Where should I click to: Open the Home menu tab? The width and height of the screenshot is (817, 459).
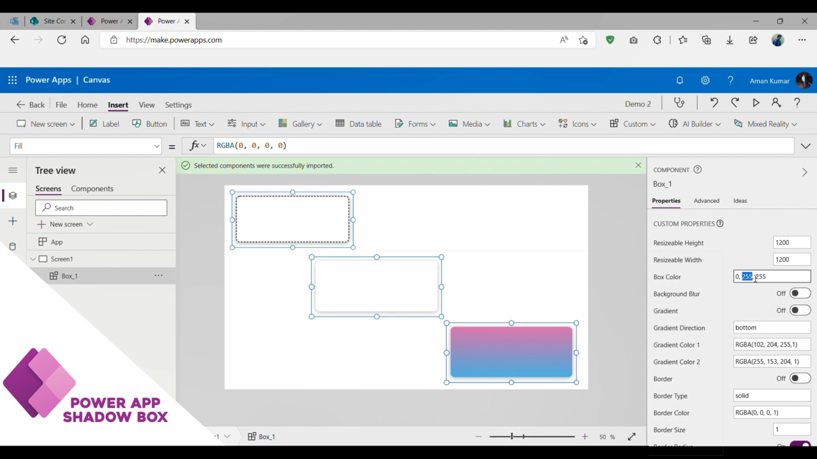tap(87, 105)
